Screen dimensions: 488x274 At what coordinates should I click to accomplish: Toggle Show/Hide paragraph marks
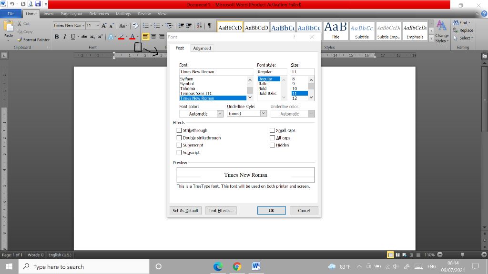click(210, 26)
